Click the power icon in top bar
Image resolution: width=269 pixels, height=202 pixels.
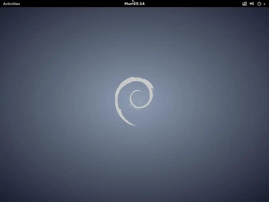[259, 4]
